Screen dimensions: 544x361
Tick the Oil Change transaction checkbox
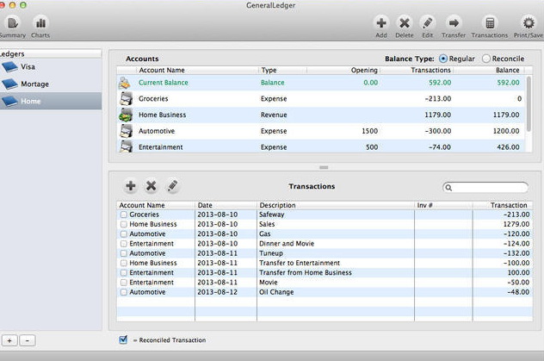pyautogui.click(x=124, y=292)
